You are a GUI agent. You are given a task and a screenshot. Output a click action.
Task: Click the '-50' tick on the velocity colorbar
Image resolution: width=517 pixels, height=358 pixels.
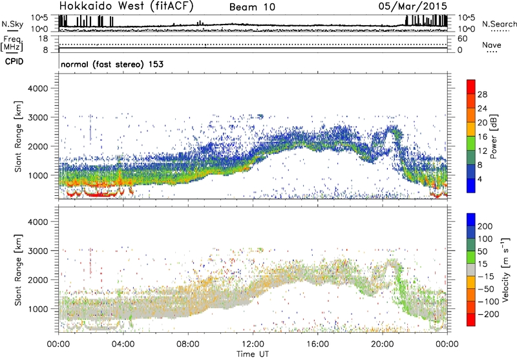click(486, 289)
